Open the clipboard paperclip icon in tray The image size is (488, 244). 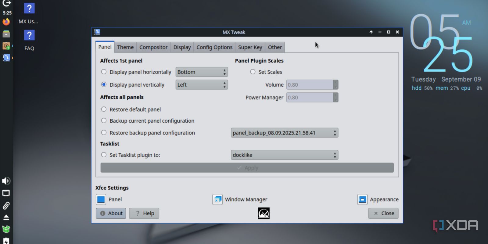pos(6,206)
